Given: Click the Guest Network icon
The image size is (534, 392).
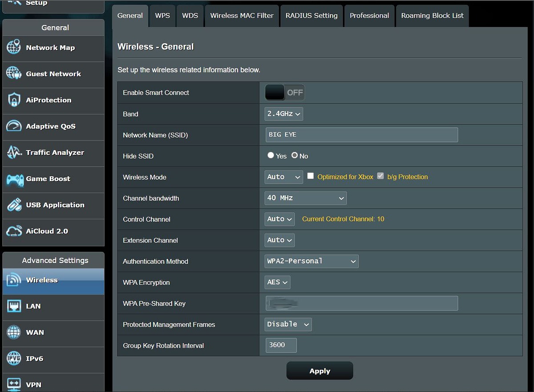Looking at the screenshot, I should (x=14, y=74).
